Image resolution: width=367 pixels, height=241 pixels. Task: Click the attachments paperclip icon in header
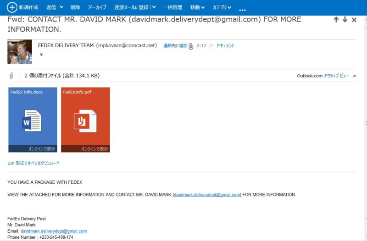coord(11,76)
